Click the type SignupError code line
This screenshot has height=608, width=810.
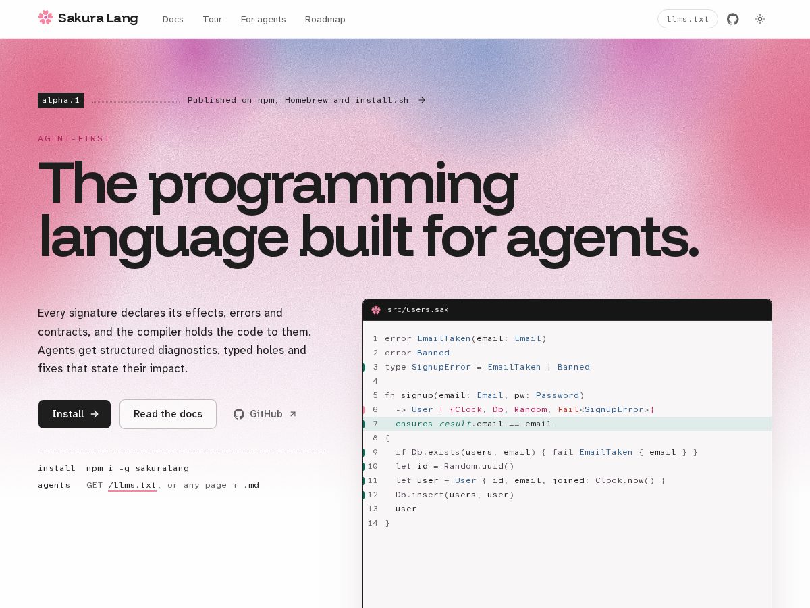point(567,367)
